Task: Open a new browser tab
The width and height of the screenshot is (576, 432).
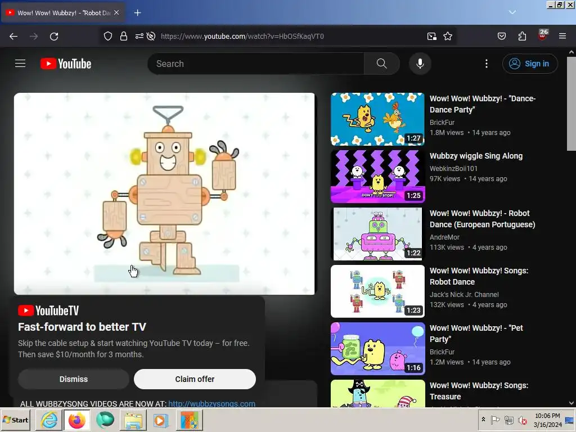Action: click(x=137, y=13)
